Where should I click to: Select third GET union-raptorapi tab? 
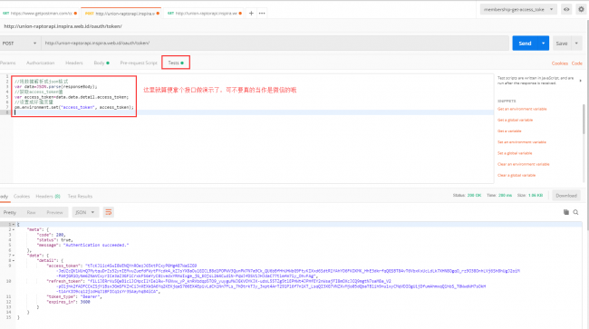pos(205,14)
